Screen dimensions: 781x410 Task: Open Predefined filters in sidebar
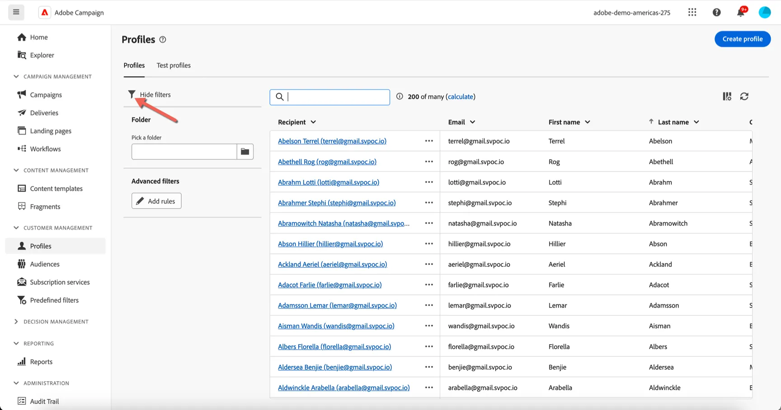coord(54,300)
